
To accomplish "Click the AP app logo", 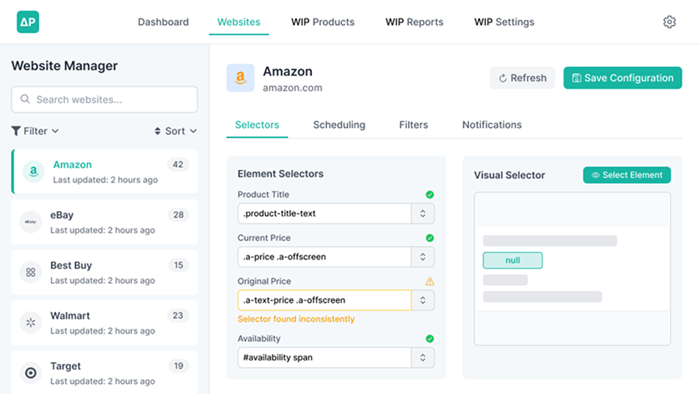I will (28, 22).
